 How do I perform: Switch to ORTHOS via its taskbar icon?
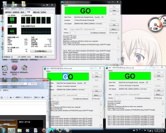[x=51, y=130]
